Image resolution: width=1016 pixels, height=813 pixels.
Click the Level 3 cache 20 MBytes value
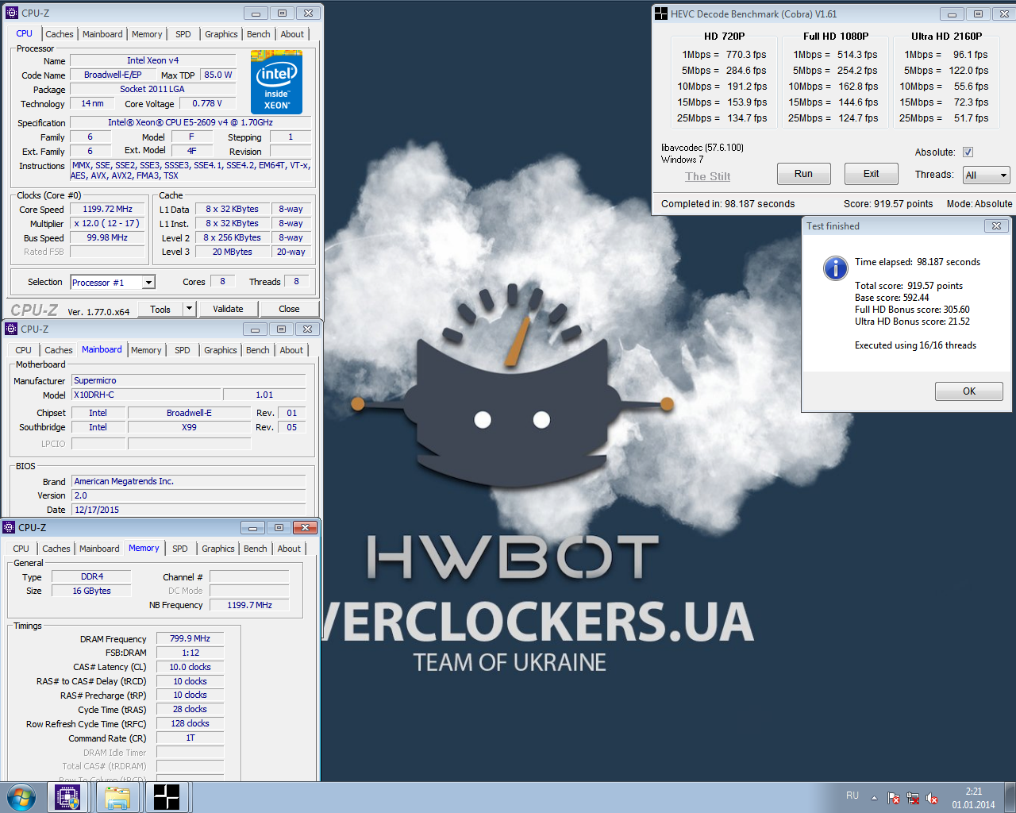(233, 252)
